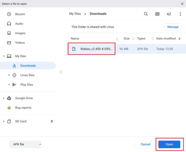The image size is (186, 152).
Task: Open the AZ sort options
Action: click(x=169, y=14)
